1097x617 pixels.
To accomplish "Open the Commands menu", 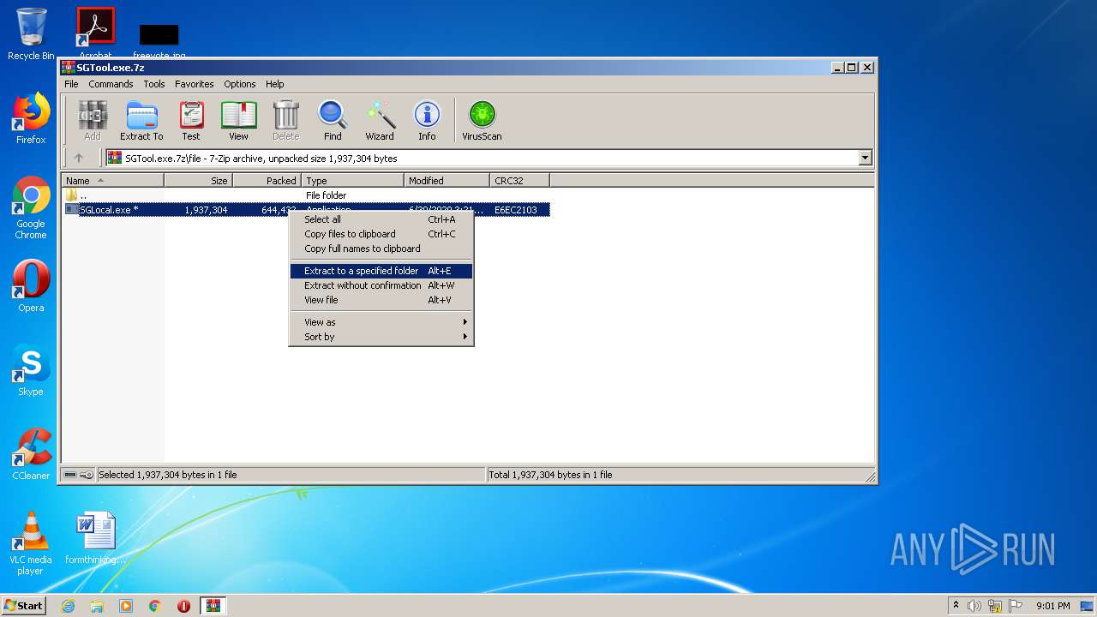I will 111,84.
